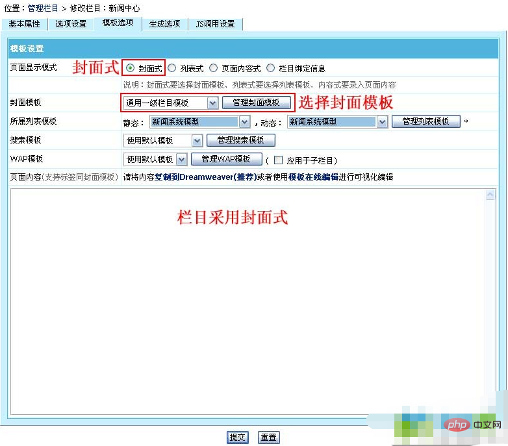Switch to the 基本属性 tab
This screenshot has height=446, width=508.
[24, 24]
